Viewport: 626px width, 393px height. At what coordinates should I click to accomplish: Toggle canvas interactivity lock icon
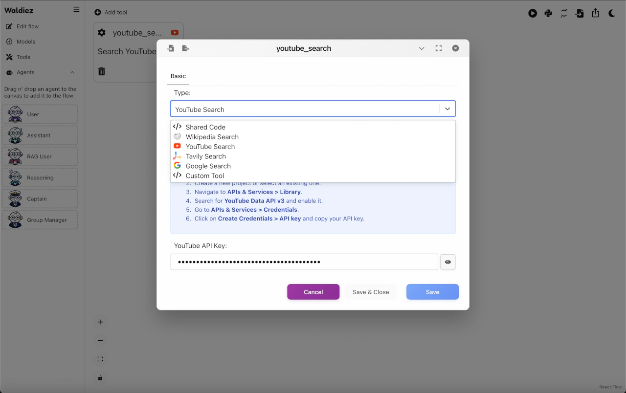[100, 378]
